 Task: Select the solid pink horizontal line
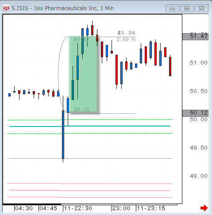click(x=90, y=191)
